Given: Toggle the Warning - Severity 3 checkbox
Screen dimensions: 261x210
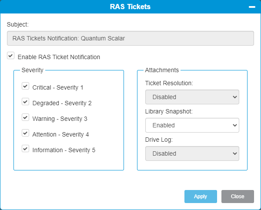Looking at the screenshot, I should click(25, 117).
